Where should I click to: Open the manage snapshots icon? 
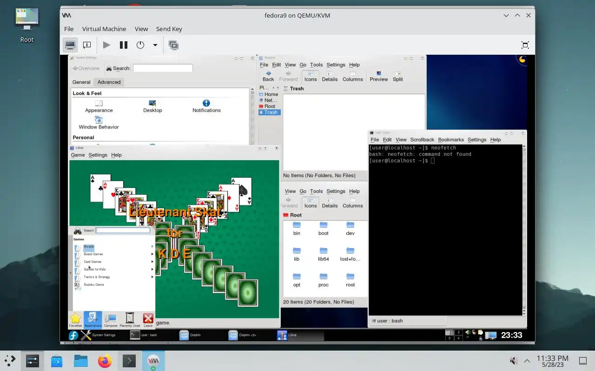(173, 45)
